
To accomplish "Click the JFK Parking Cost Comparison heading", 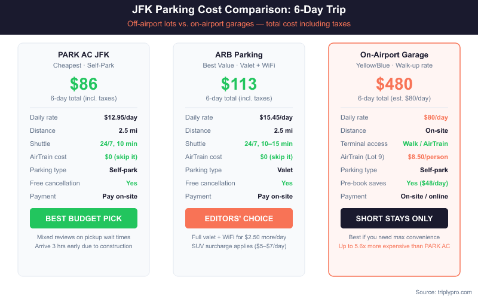I will (x=239, y=10).
